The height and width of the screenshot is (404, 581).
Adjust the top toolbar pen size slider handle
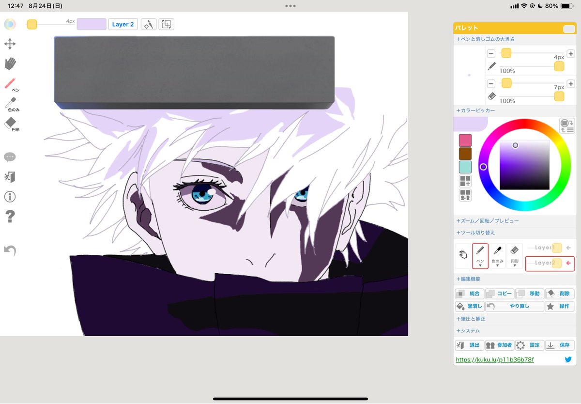32,24
